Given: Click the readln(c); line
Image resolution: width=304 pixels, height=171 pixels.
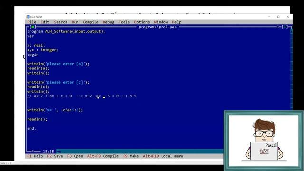Looking at the screenshot, I should (x=38, y=87).
